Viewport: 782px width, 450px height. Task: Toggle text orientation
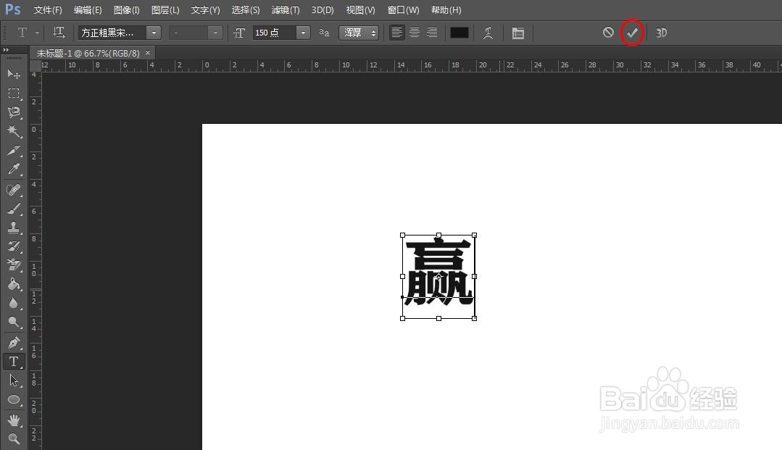59,33
